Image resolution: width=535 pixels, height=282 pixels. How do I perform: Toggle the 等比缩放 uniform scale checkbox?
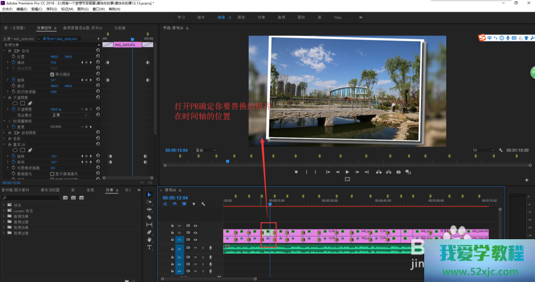52,74
